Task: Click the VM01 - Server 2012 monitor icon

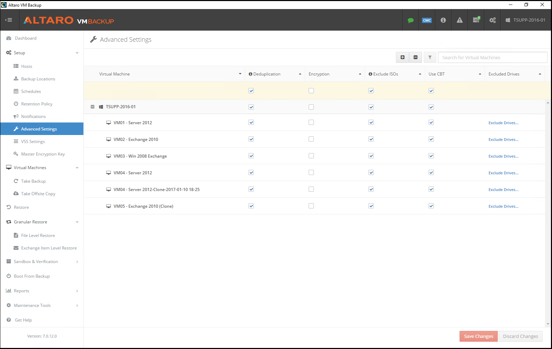Action: point(109,123)
